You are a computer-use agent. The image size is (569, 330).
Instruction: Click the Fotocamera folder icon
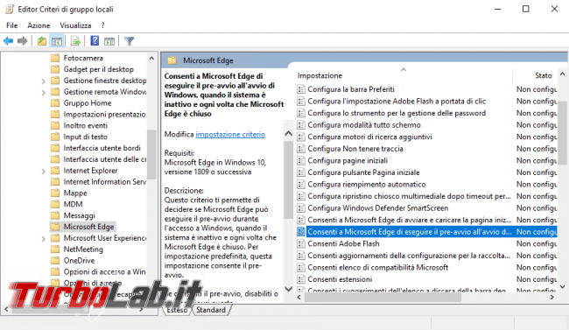click(x=55, y=58)
